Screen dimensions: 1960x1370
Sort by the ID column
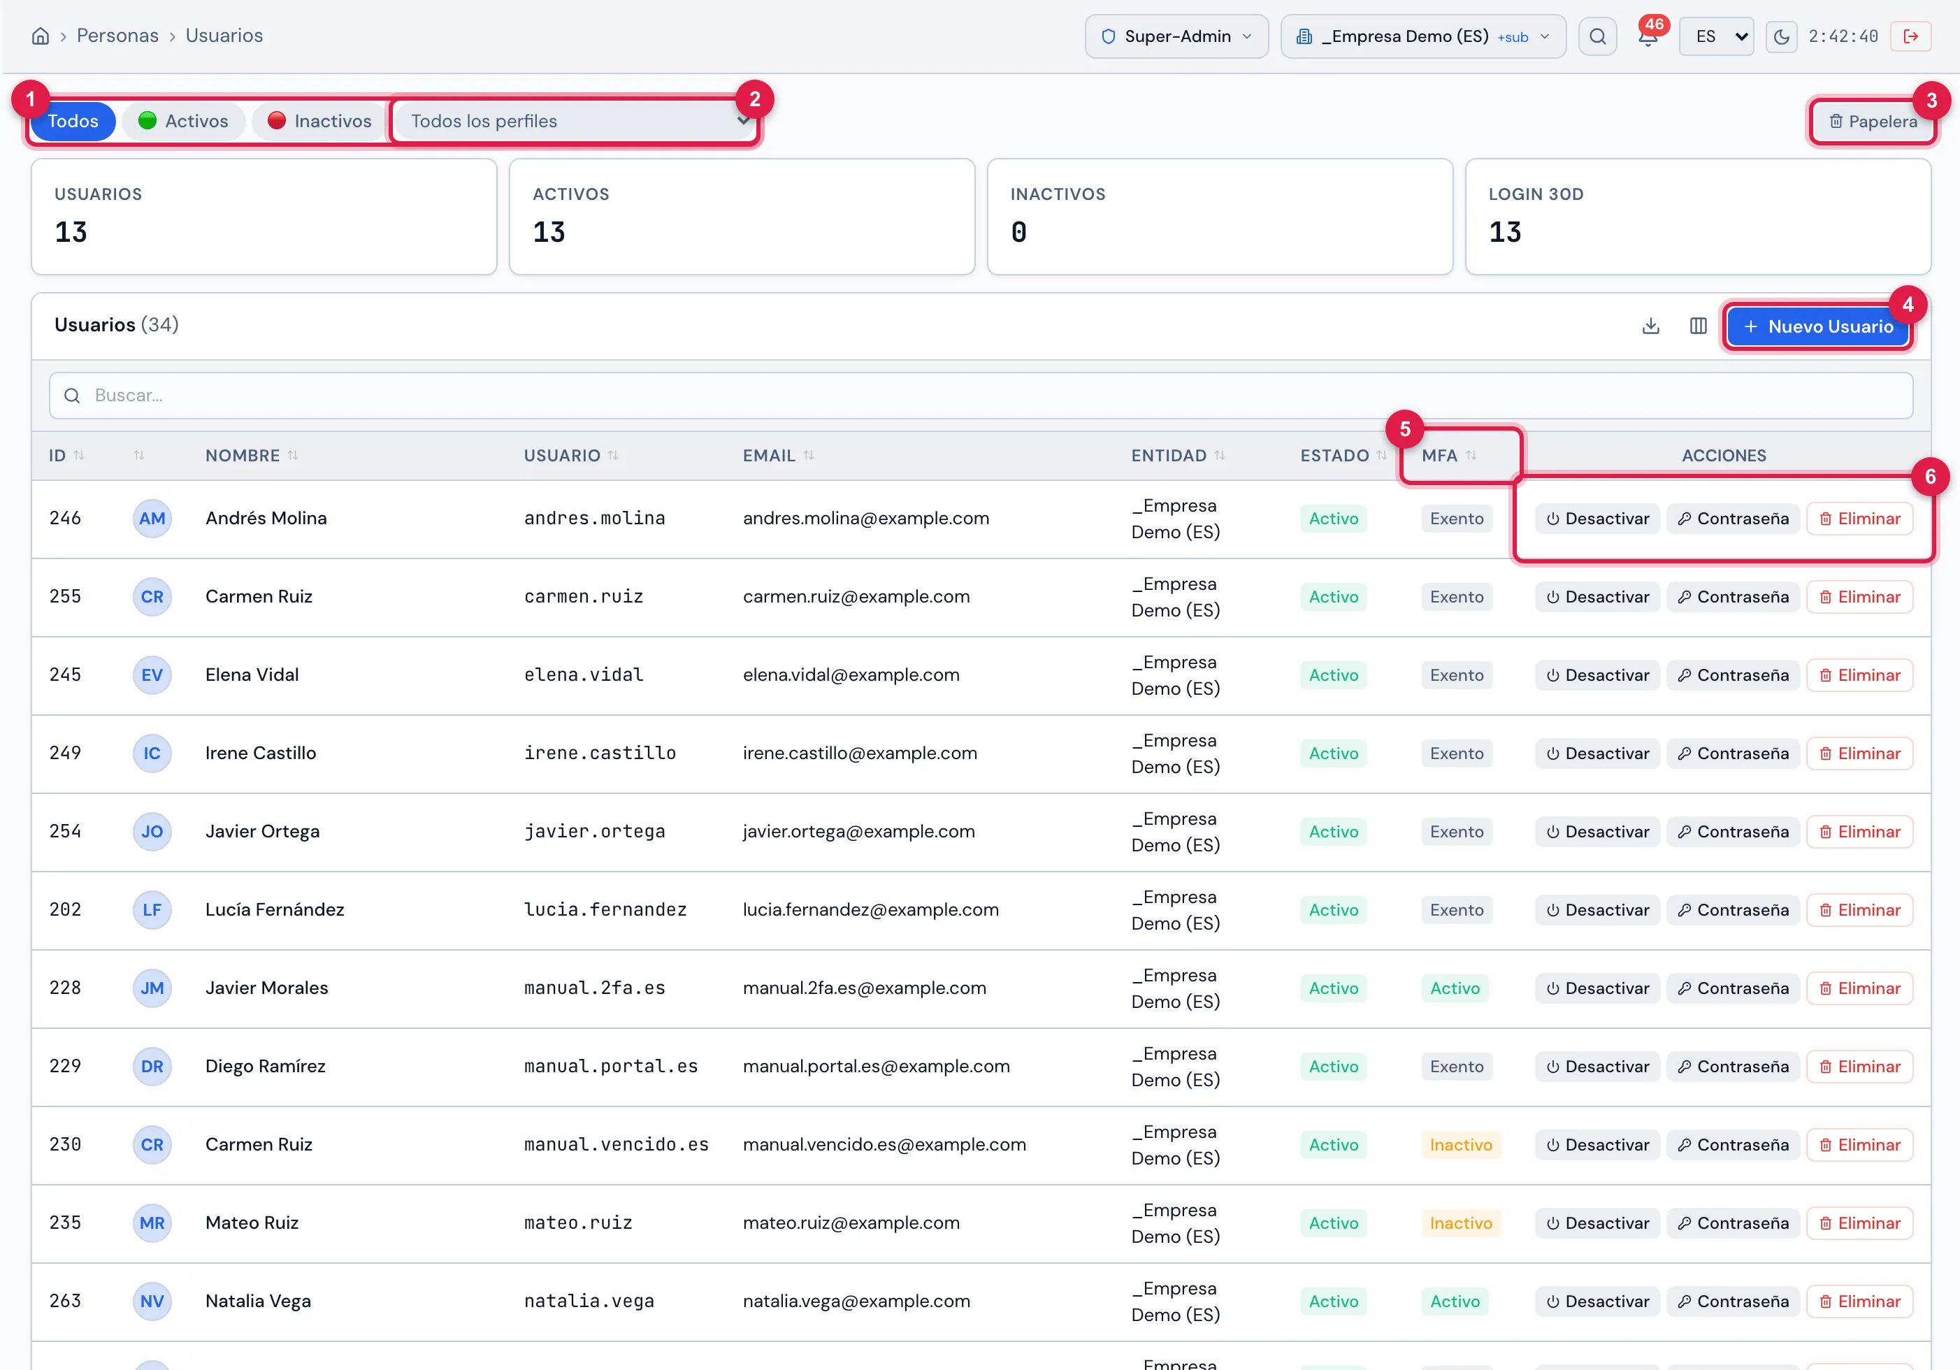click(x=66, y=456)
